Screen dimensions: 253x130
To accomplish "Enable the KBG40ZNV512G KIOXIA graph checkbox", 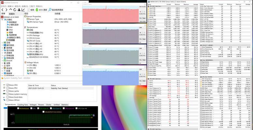I will (x=43, y=112).
